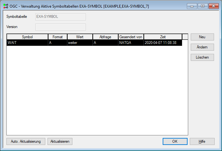Click the empty Version field
222x151 pixels.
[x=61, y=27]
